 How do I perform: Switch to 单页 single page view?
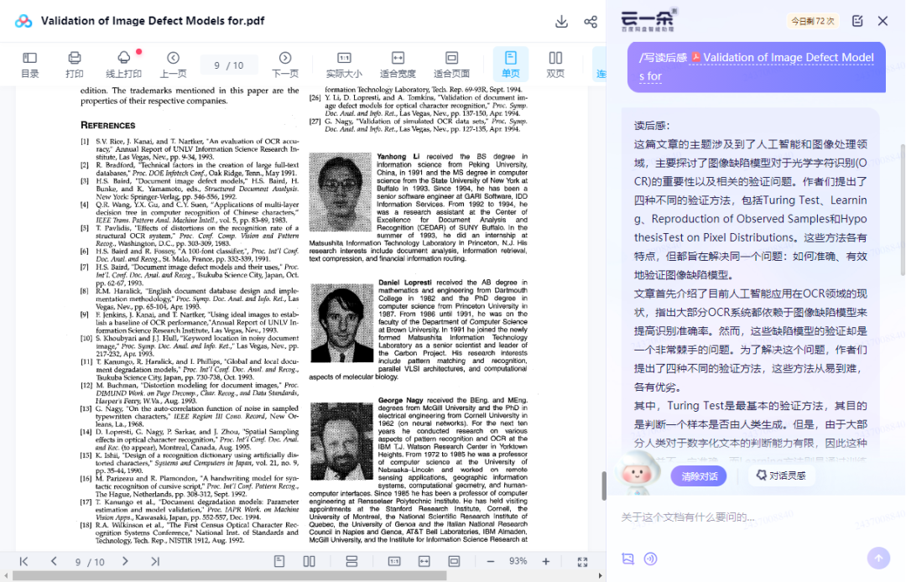(511, 64)
